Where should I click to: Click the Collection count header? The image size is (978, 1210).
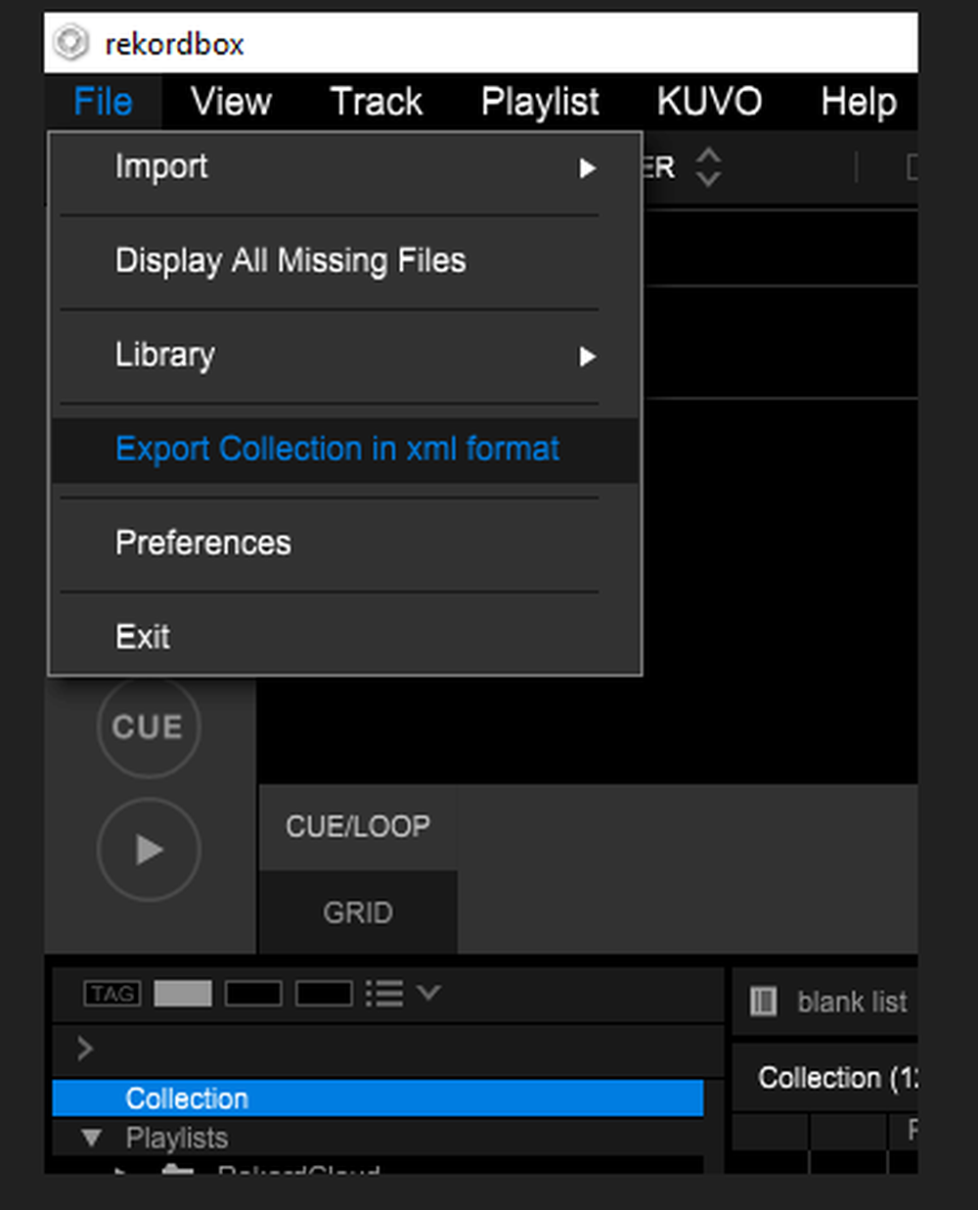pyautogui.click(x=837, y=1078)
